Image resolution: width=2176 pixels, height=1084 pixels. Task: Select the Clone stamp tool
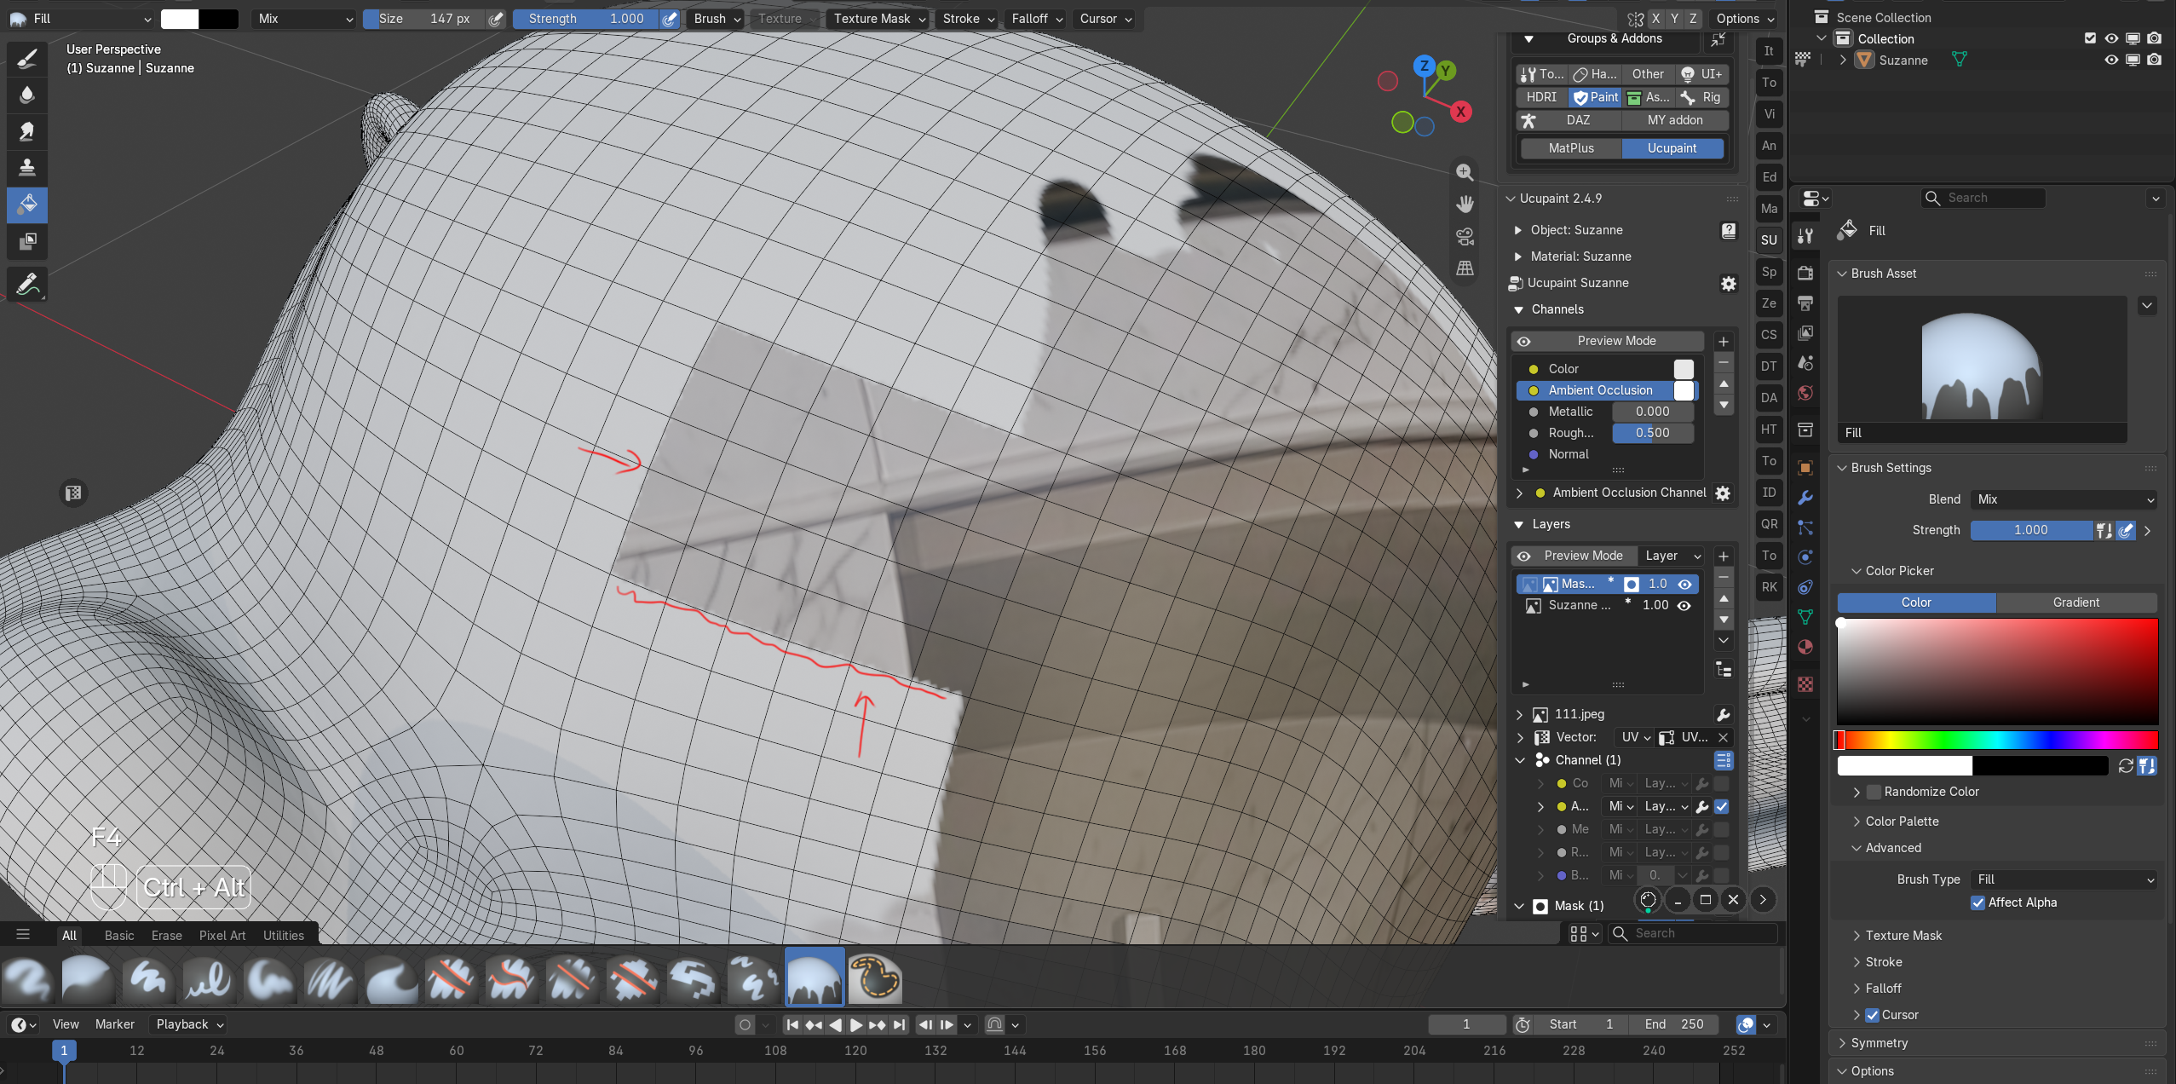pos(27,168)
